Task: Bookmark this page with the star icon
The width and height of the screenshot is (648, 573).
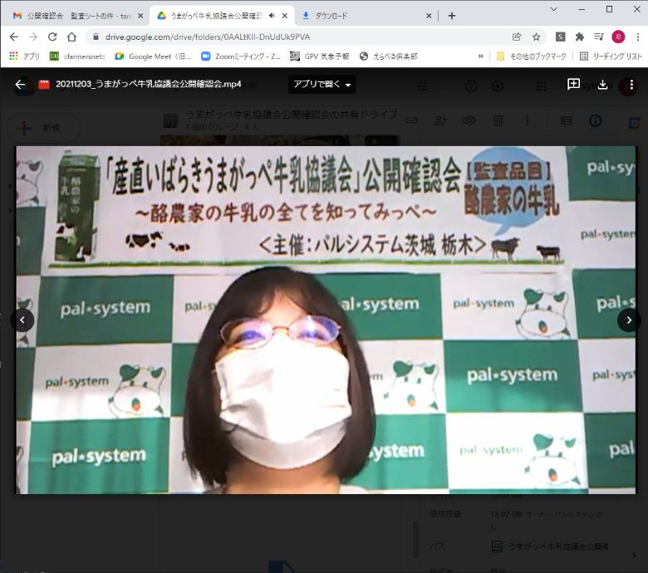Action: [537, 37]
